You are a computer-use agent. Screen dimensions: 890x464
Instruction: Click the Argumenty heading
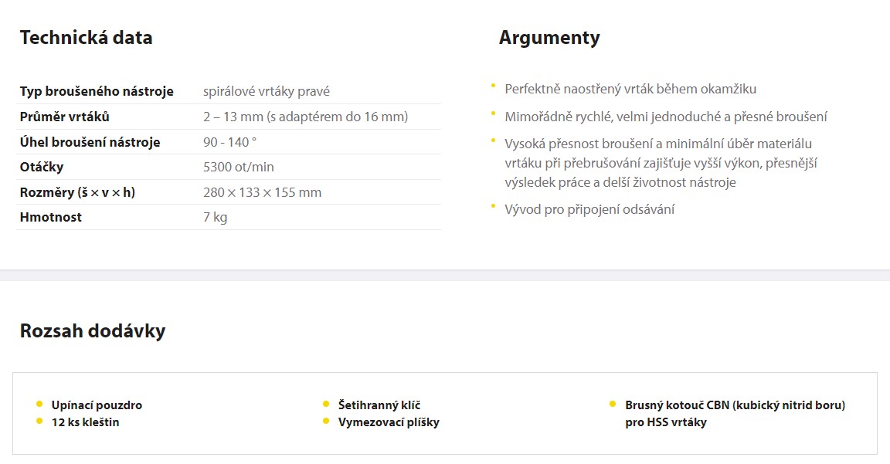549,38
